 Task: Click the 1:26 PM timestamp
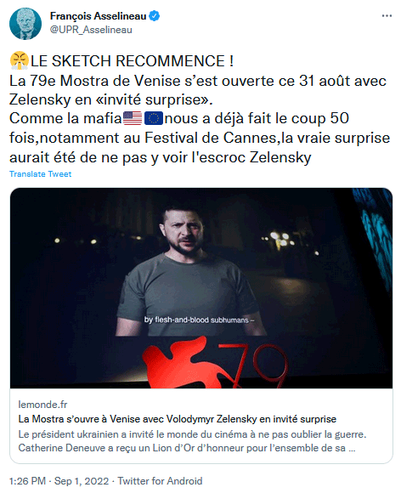(27, 481)
